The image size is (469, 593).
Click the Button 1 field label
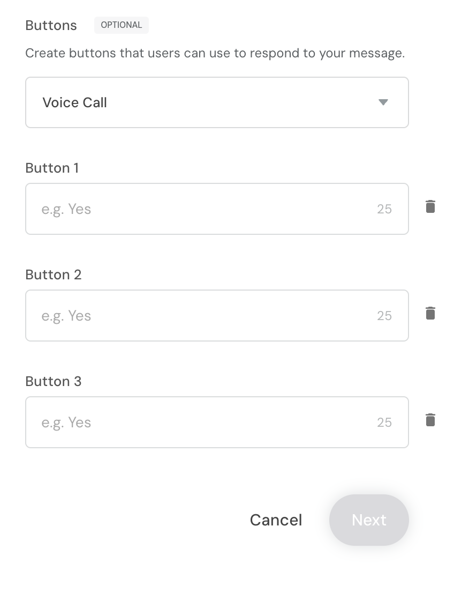point(52,168)
